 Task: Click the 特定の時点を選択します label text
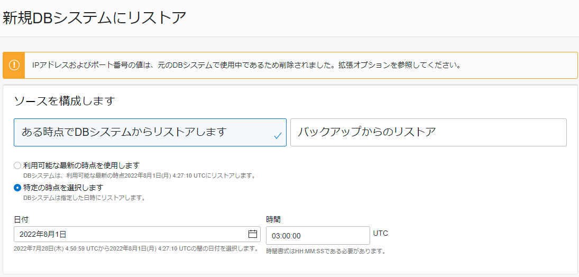click(x=63, y=188)
